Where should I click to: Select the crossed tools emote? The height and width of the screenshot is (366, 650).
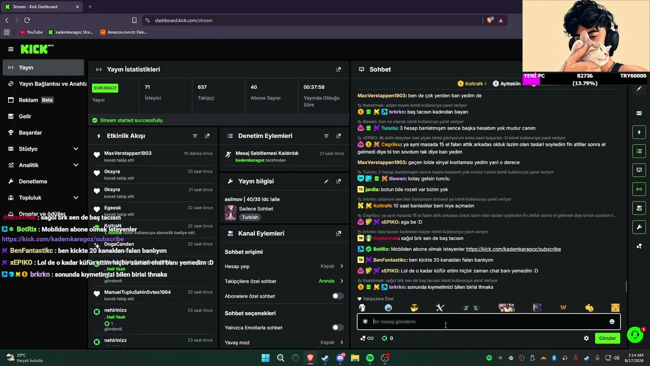[x=440, y=308]
